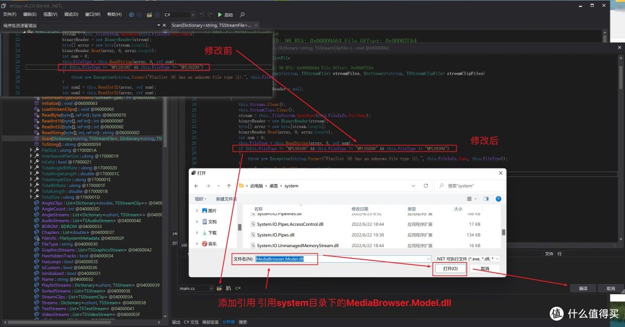Open the assembly explorer panel options dropdown
The image size is (625, 327).
159,25
